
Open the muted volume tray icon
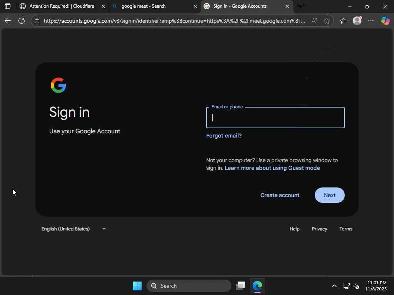356,286
